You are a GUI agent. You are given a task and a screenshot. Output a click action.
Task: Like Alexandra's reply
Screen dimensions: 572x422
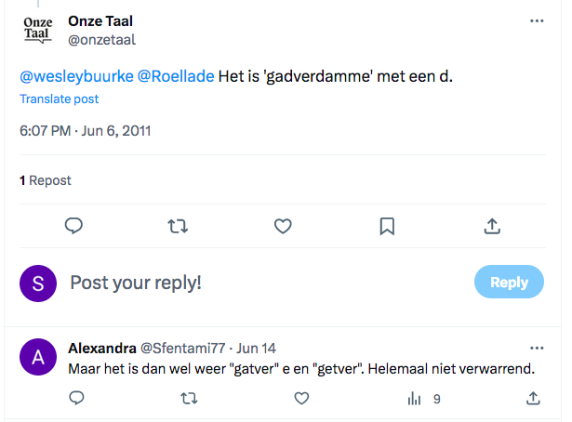point(301,399)
